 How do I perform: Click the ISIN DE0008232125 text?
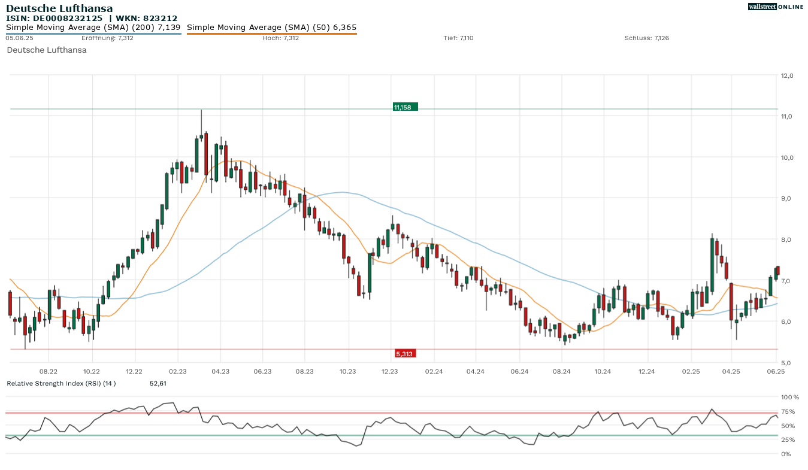pyautogui.click(x=55, y=19)
